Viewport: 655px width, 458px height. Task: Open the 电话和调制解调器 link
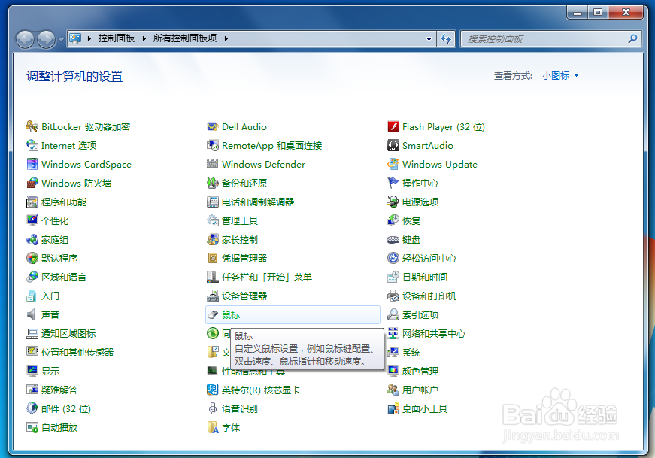pos(258,202)
